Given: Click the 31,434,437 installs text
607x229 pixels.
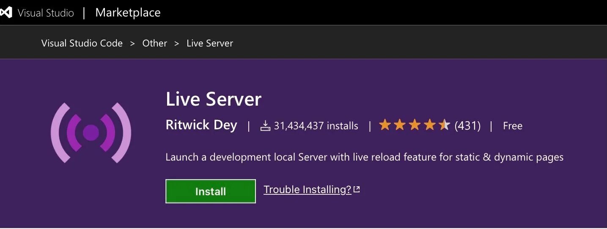Looking at the screenshot, I should click(316, 126).
